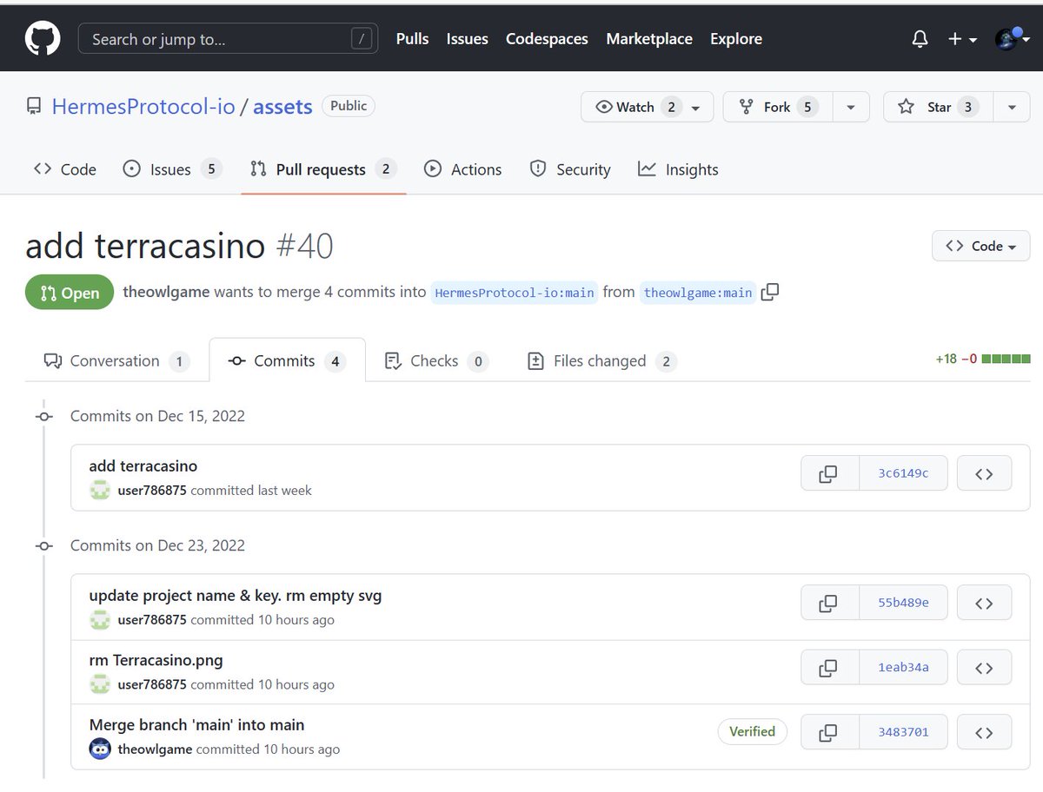Open user avatar account menu

(1011, 39)
